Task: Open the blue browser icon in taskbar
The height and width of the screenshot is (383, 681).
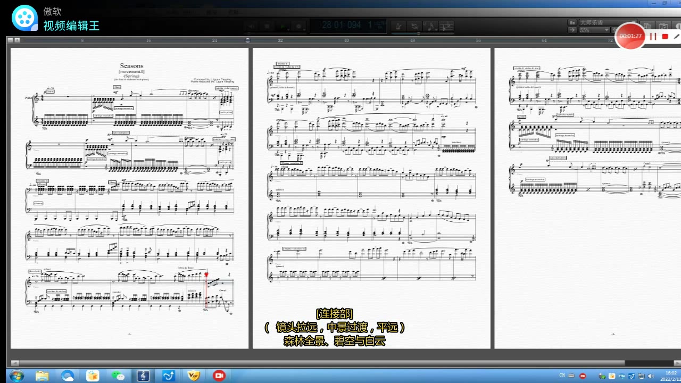Action: tap(68, 376)
